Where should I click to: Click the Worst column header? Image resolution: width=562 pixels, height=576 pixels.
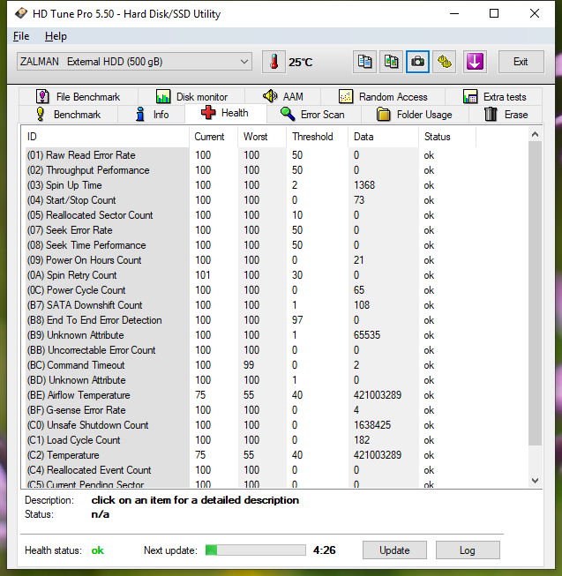point(262,137)
